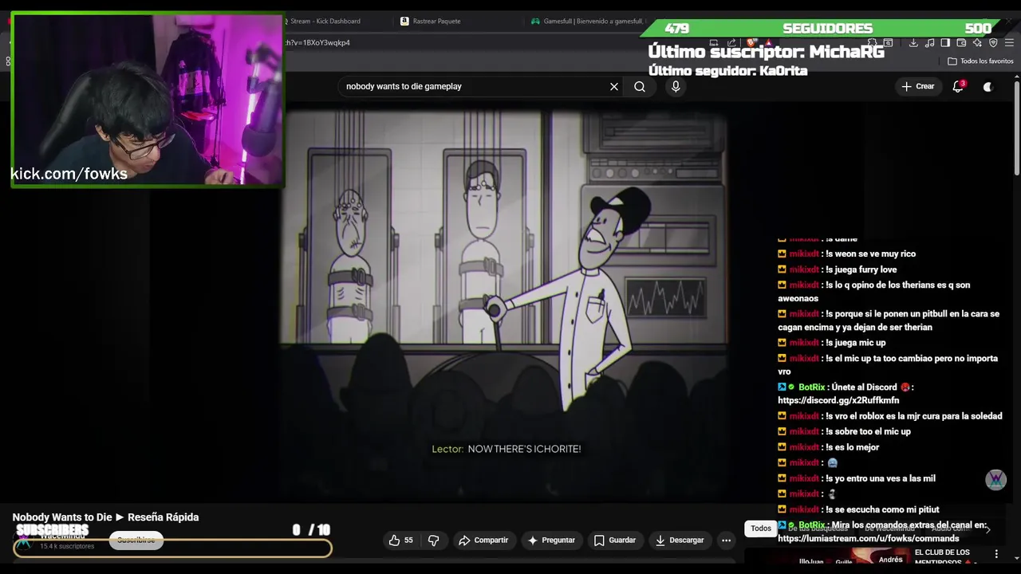Click the Descargar button
1021x574 pixels.
(x=680, y=540)
